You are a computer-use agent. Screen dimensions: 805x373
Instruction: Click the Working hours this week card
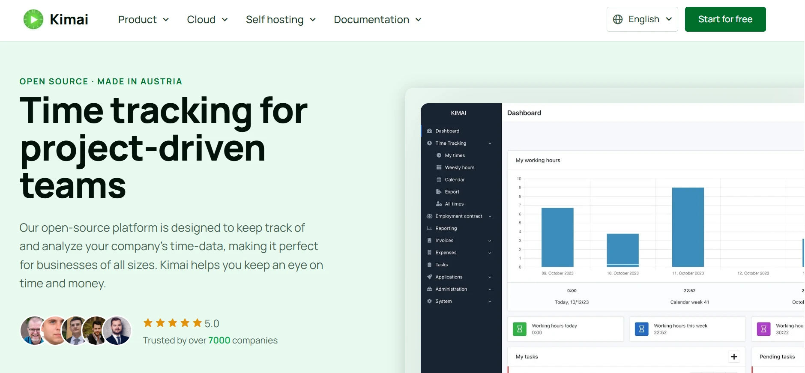click(x=688, y=329)
